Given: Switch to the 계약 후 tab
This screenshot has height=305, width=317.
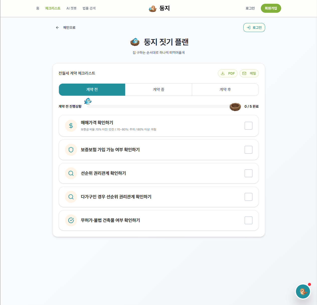Looking at the screenshot, I should (225, 90).
